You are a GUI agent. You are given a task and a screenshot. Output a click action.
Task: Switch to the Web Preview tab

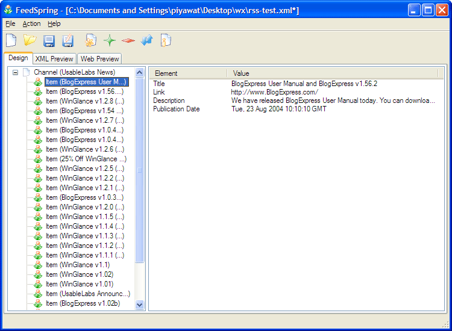(99, 59)
